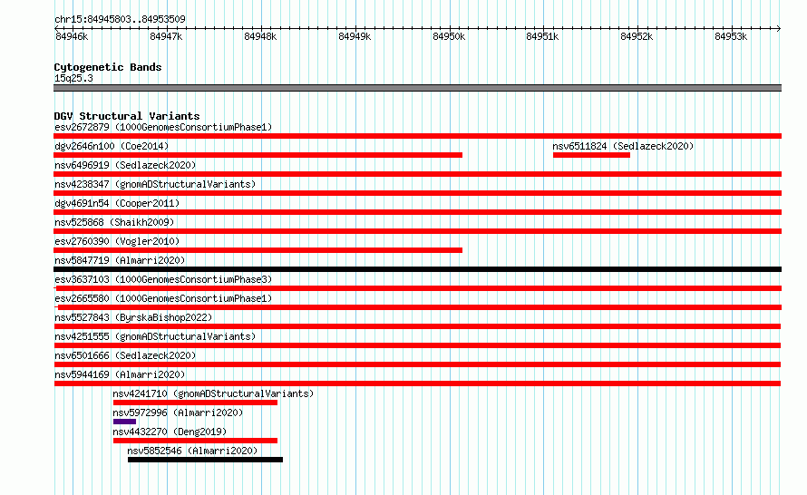Open nsv5944169 (Almarri2020) label

click(120, 374)
